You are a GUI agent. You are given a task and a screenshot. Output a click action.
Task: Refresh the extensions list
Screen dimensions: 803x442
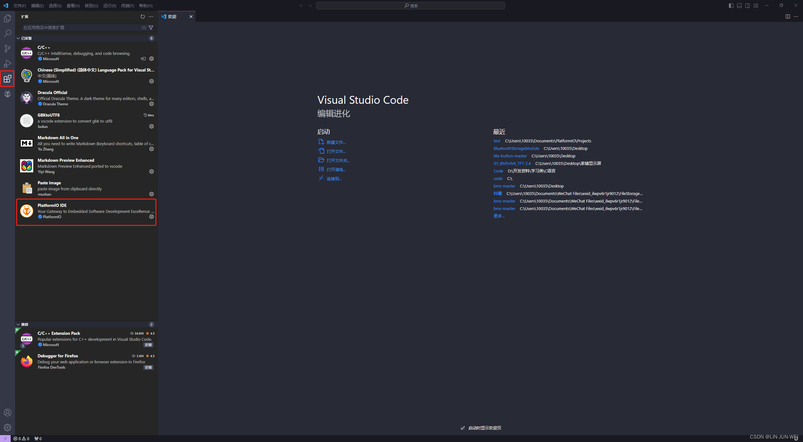coord(142,17)
